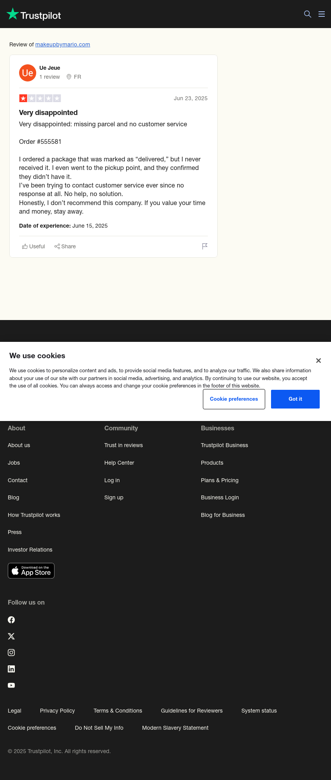
Task: Open the Blog footer link
Action: pos(13,497)
